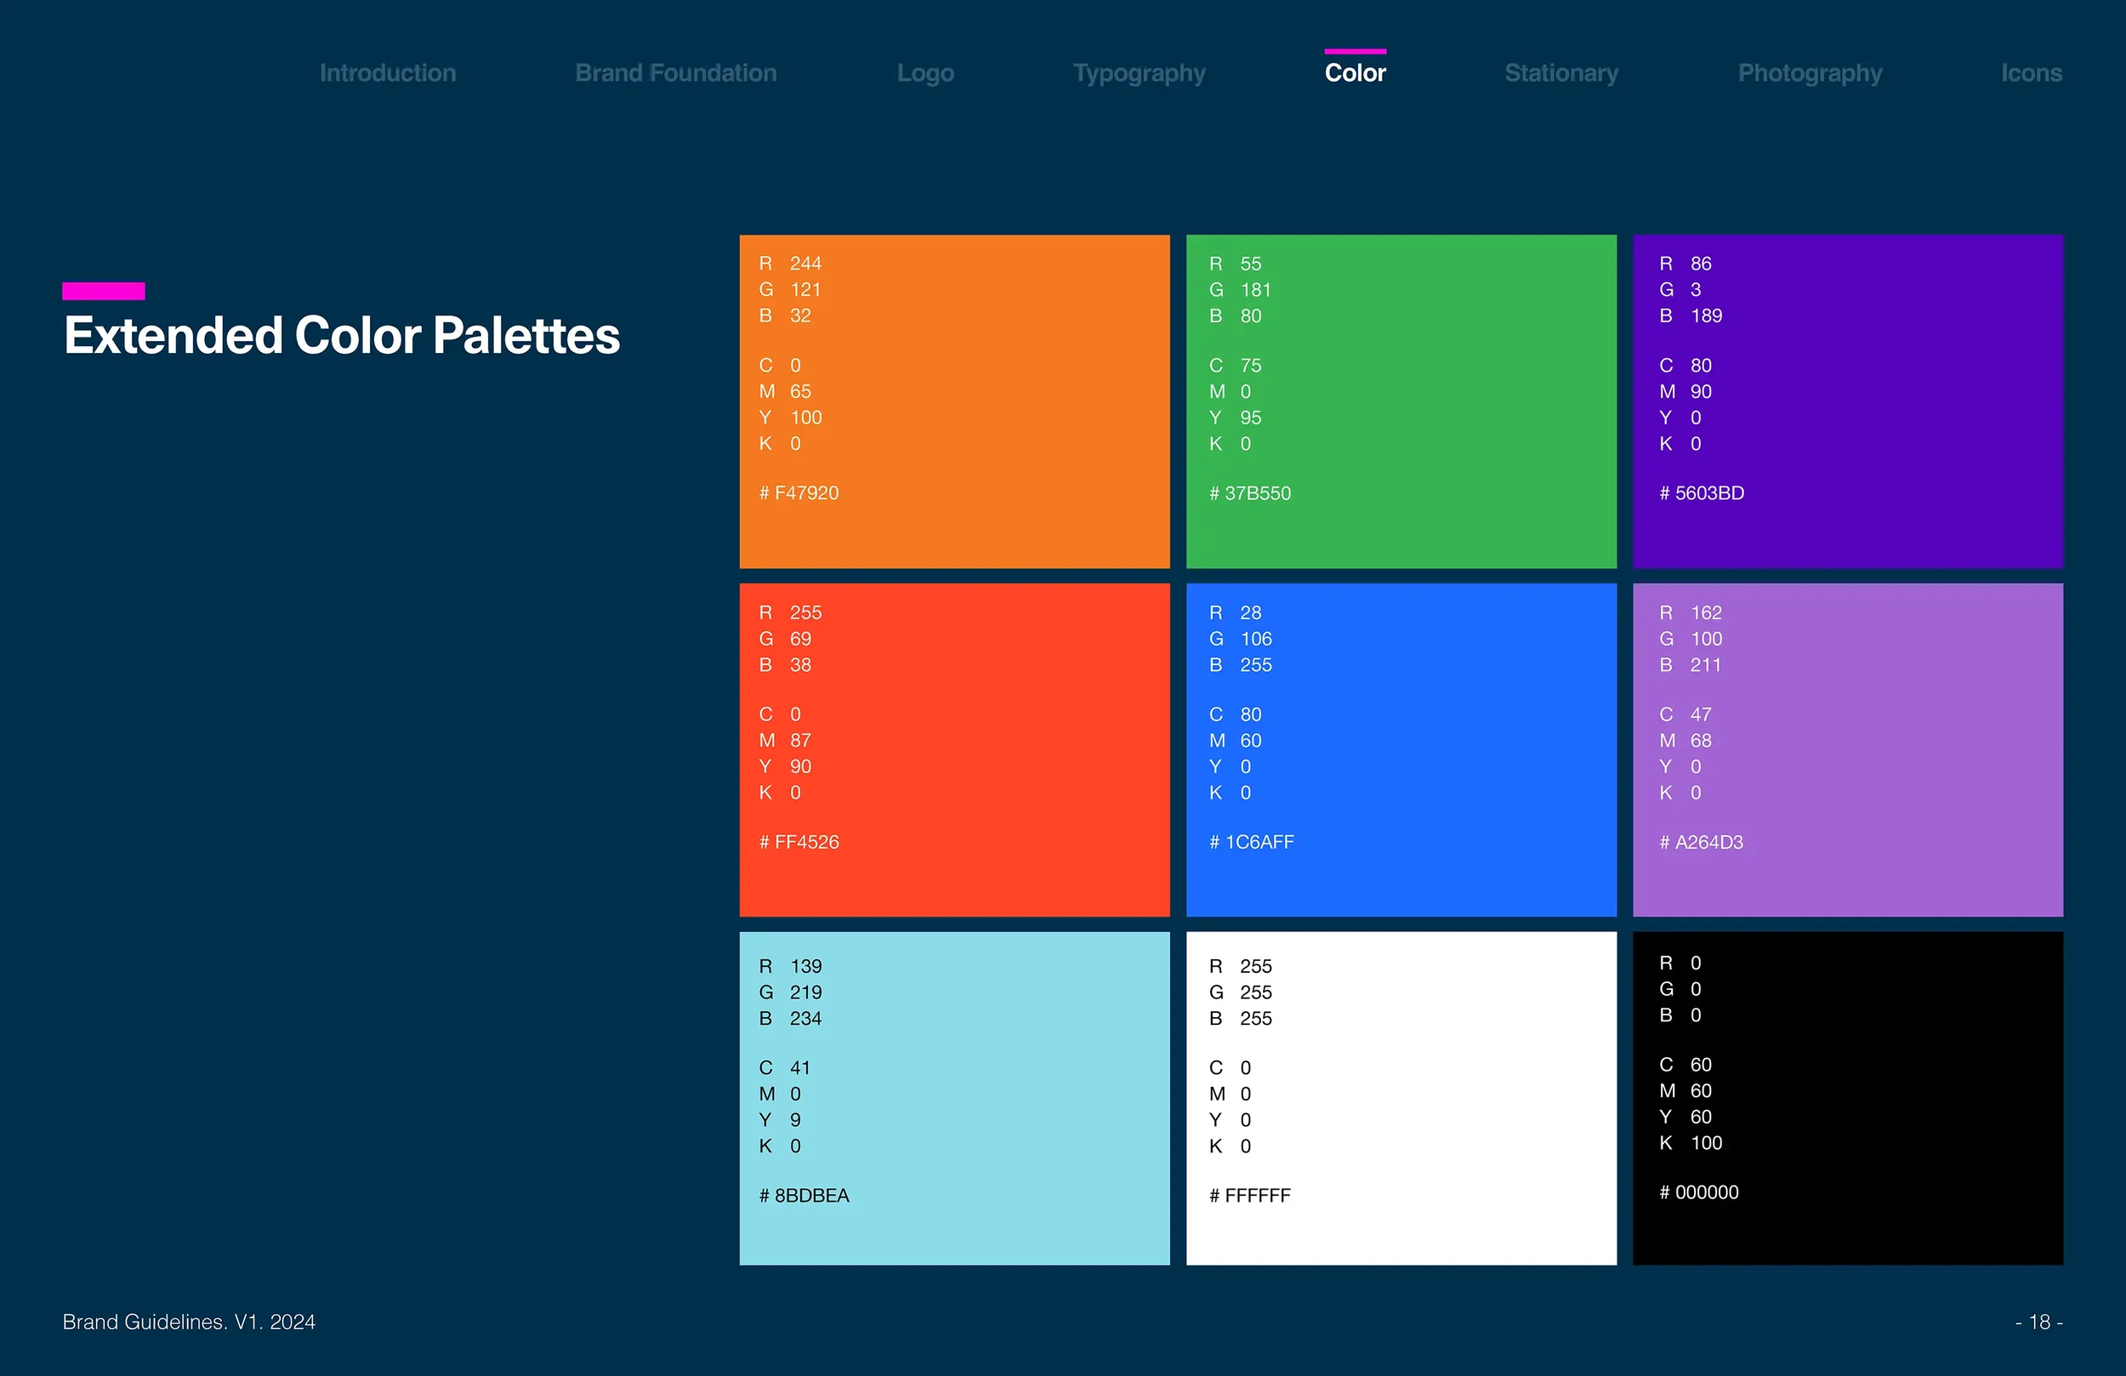Select the active Color tab

1355,73
